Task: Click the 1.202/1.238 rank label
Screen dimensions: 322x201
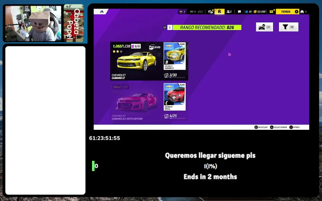Action: pos(122,46)
